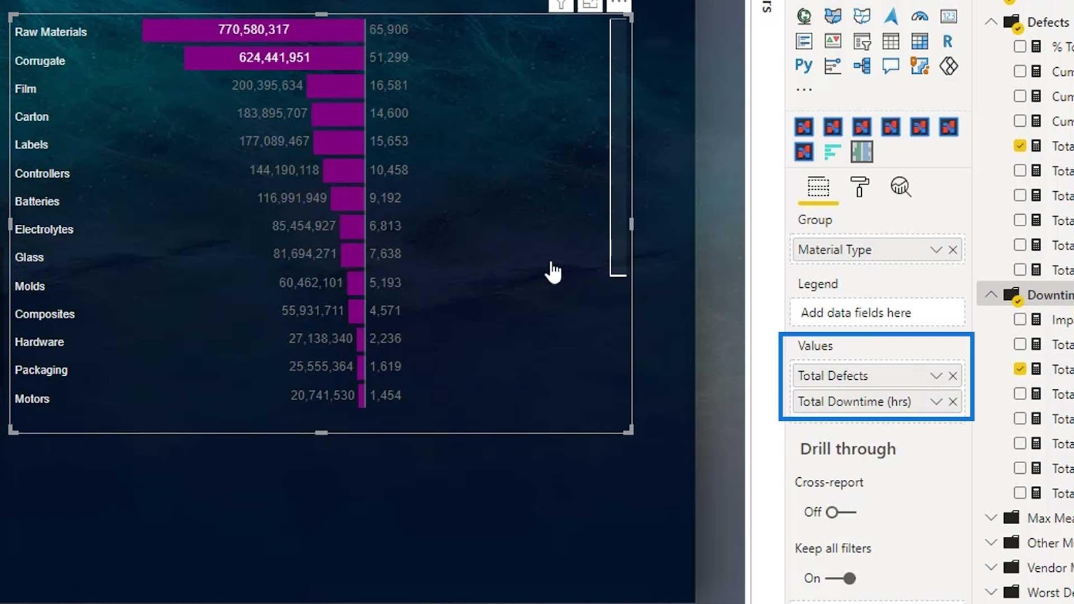Open the Total Downtime (hrs) field dropdown
The image size is (1074, 604).
coord(936,402)
